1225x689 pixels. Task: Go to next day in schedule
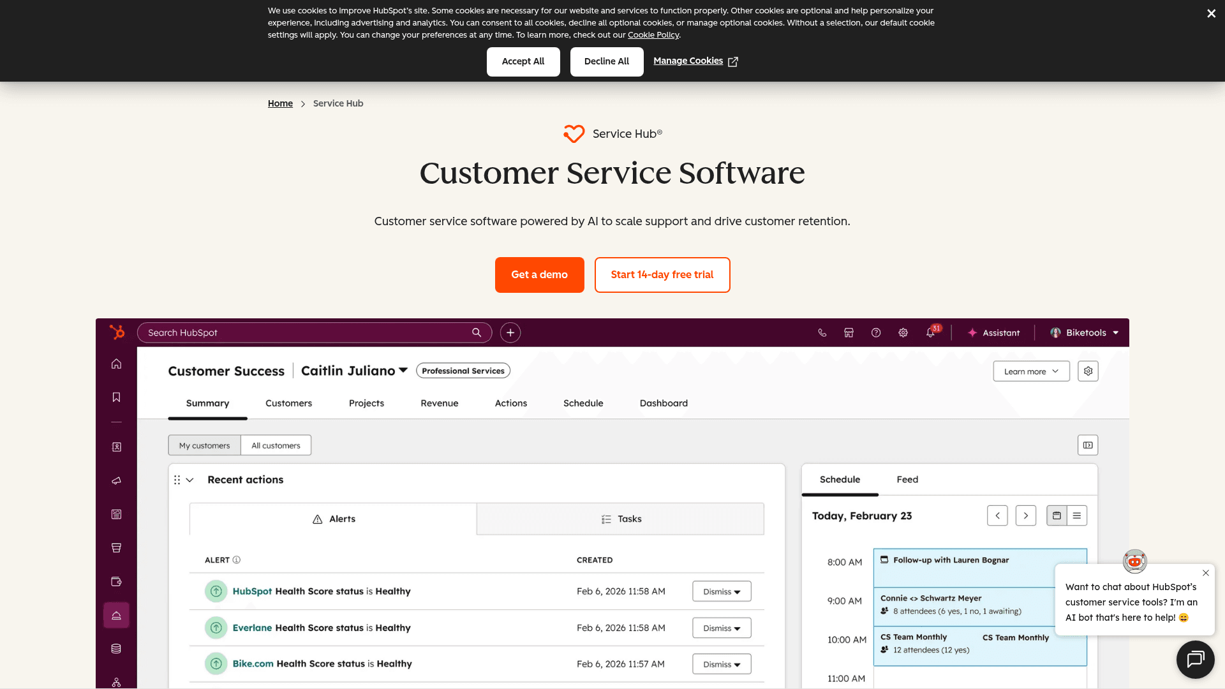click(1025, 515)
